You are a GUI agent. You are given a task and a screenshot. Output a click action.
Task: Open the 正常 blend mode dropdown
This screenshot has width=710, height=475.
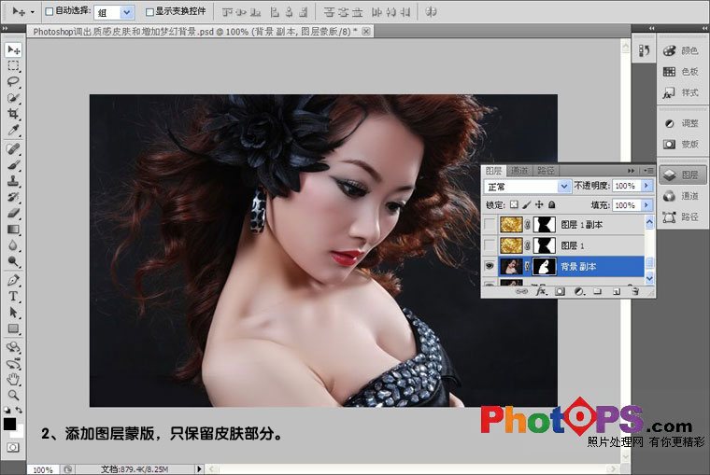(564, 187)
